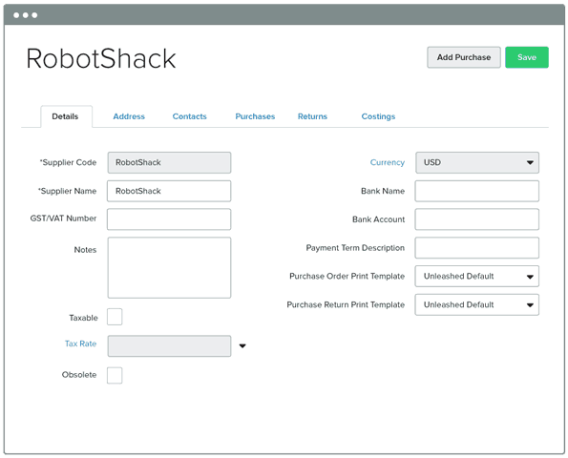Click inside the Notes text area
The image size is (568, 458).
169,268
